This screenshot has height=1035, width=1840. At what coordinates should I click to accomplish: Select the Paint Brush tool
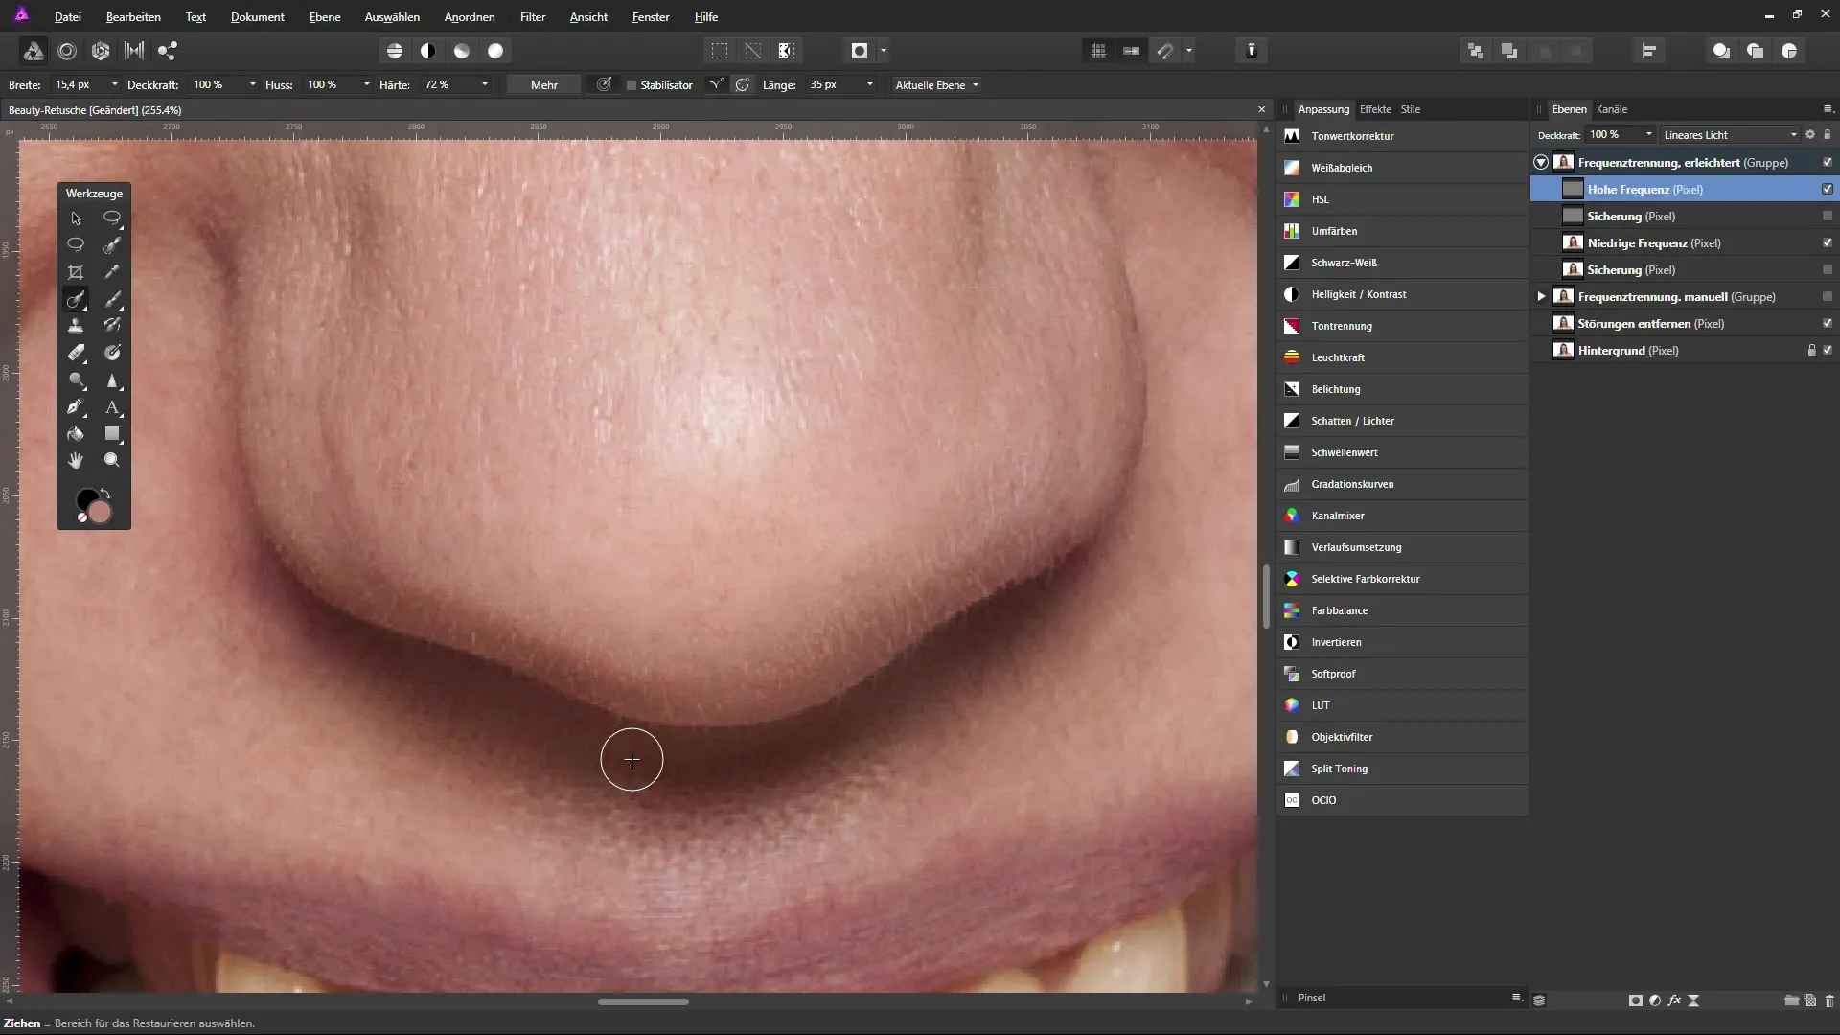[x=112, y=299]
